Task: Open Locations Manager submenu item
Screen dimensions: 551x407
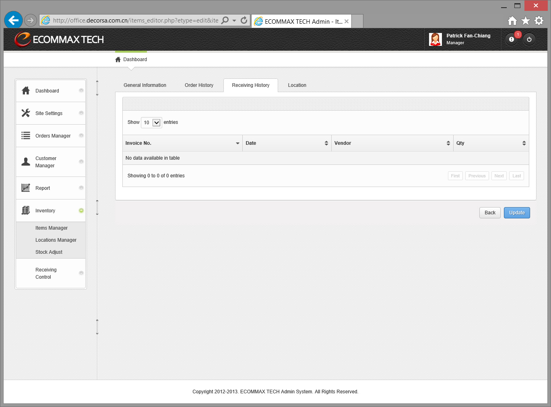Action: coord(56,240)
